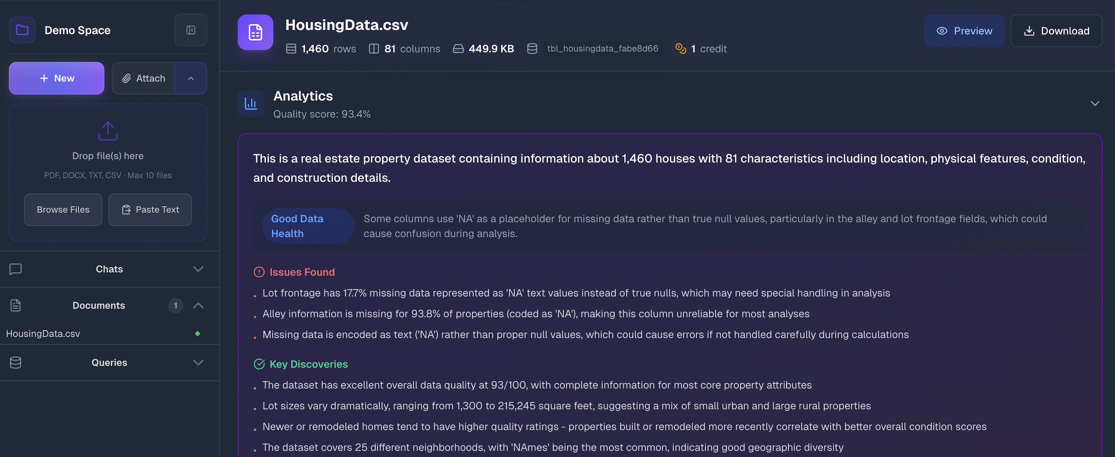The image size is (1115, 457).
Task: Click the database table name tbl_housingdata_fabe8d66
Action: tap(602, 48)
